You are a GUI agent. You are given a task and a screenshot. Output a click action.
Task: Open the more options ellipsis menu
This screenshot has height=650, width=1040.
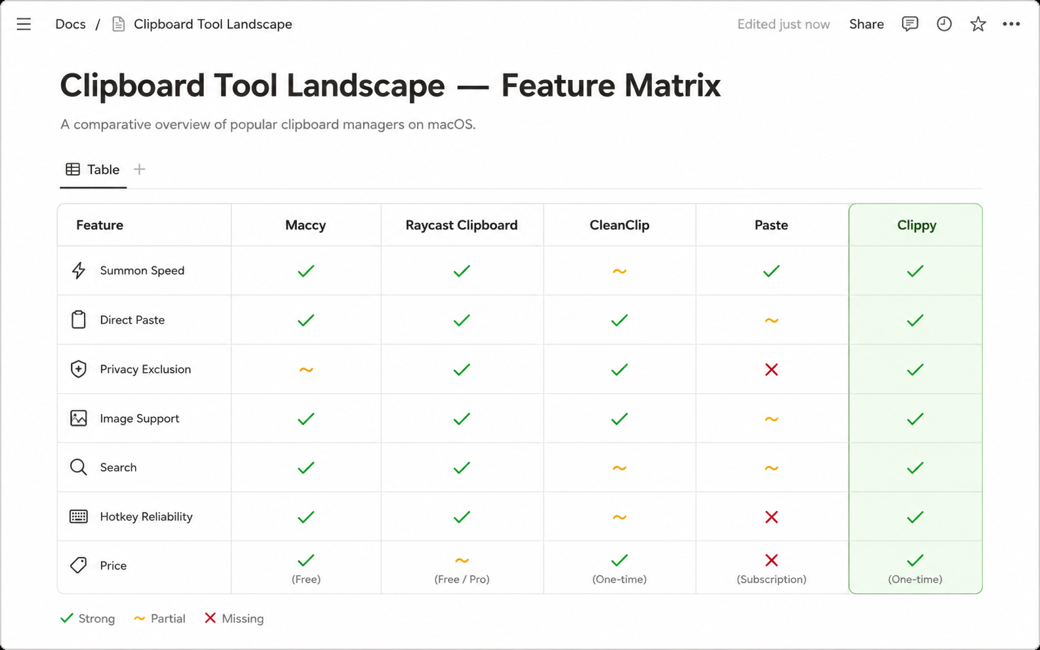point(1011,24)
